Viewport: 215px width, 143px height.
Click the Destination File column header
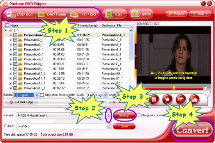(111, 25)
